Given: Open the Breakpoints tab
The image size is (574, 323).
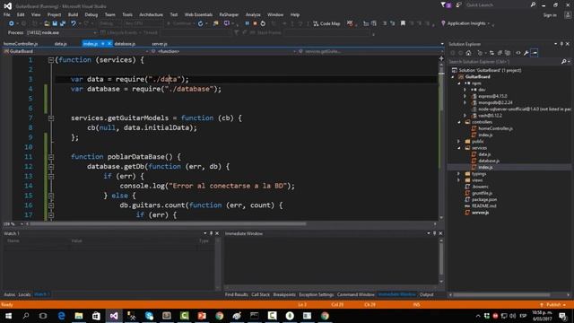Looking at the screenshot, I should [284, 294].
